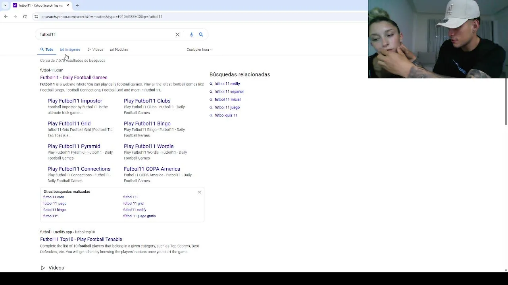Close the Futbol11 Yahoo Search tab
The image size is (508, 285).
(67, 6)
